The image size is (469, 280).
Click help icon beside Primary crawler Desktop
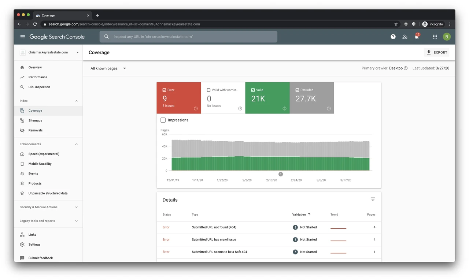[406, 68]
